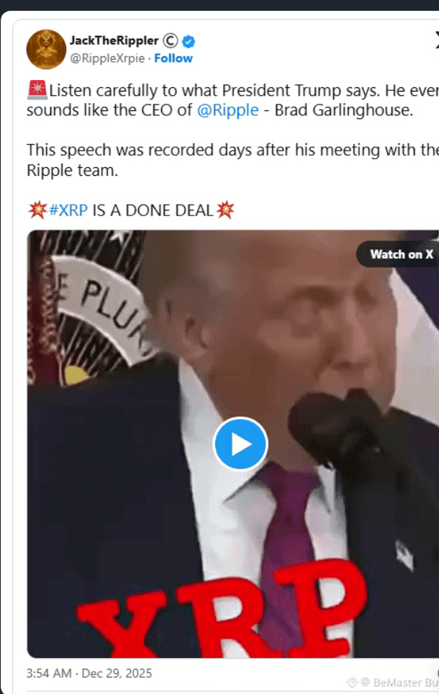Follow the @RippleXrpie account
This screenshot has height=694, width=439.
(173, 58)
